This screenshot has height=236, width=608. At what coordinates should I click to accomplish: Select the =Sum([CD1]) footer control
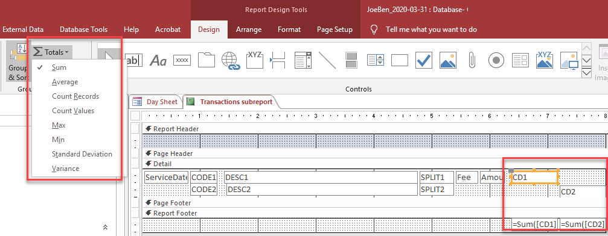coord(535,225)
